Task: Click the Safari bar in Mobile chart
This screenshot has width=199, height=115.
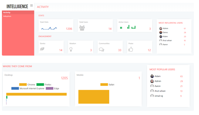Action: (94, 97)
